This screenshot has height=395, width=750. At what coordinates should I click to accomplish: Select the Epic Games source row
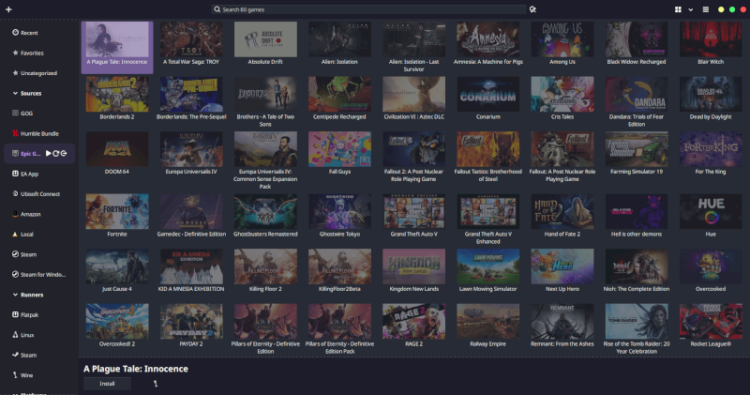tap(39, 154)
